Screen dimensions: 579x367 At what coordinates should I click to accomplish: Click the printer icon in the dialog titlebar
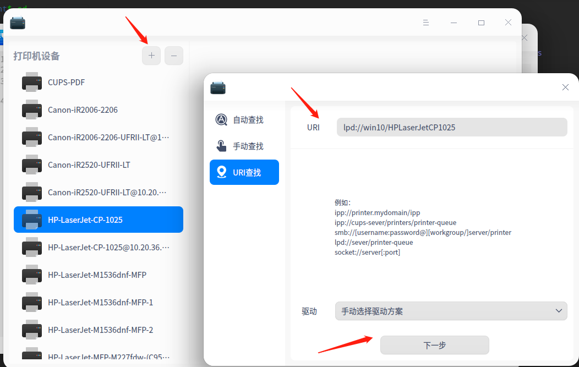click(218, 87)
